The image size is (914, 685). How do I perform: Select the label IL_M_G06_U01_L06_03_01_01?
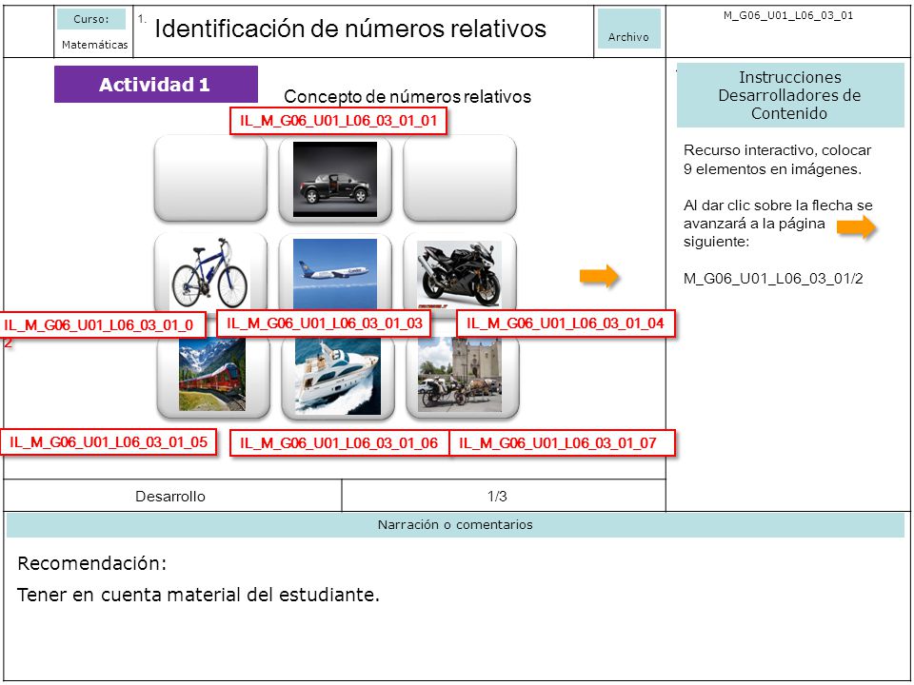(339, 121)
